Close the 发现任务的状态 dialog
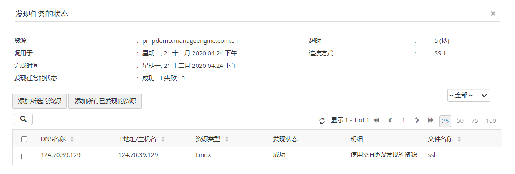The width and height of the screenshot is (515, 174). click(x=493, y=14)
